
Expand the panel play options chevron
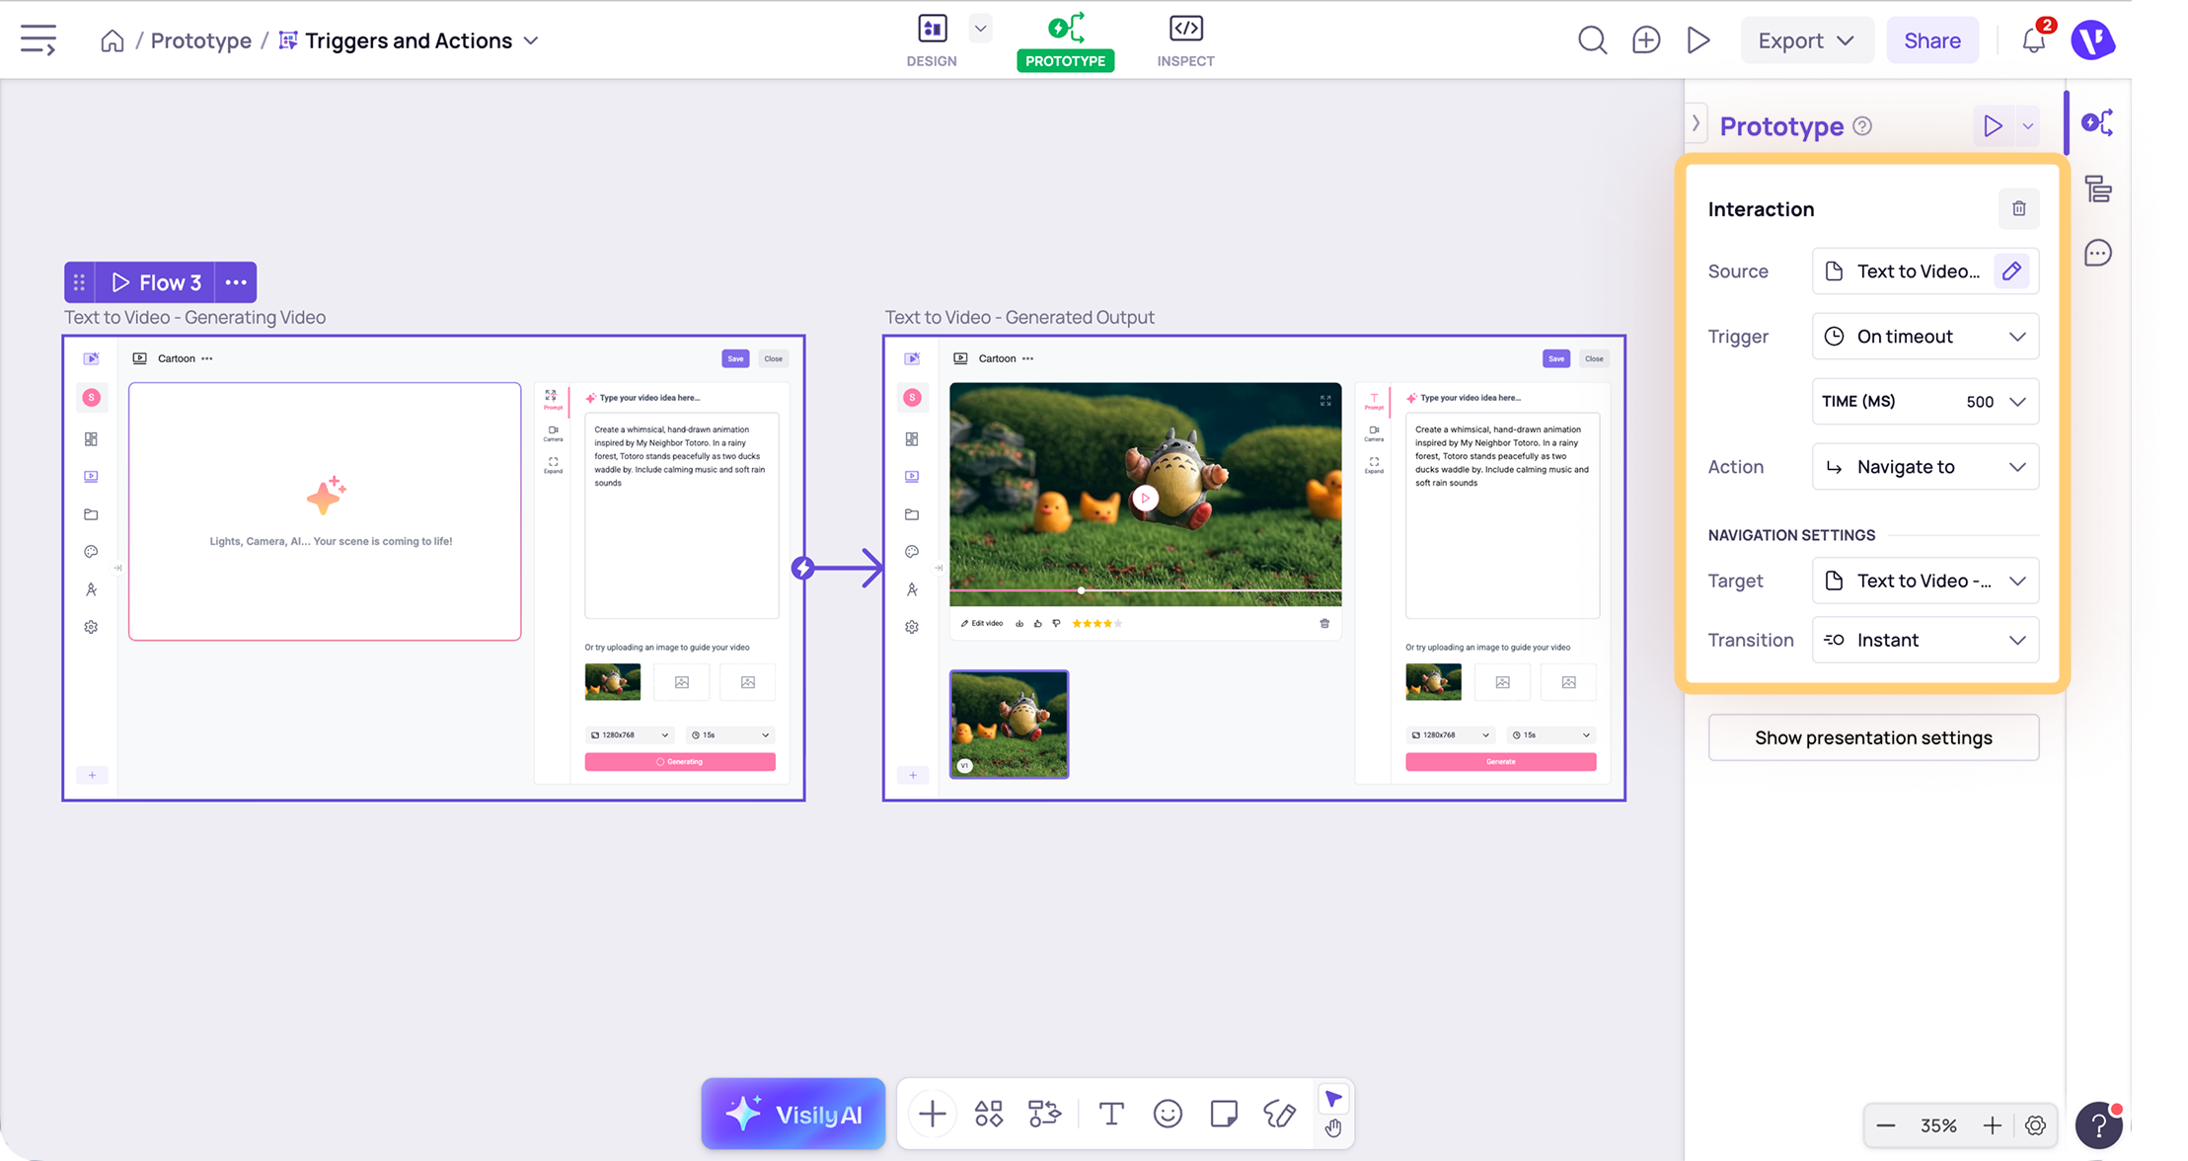click(2027, 126)
